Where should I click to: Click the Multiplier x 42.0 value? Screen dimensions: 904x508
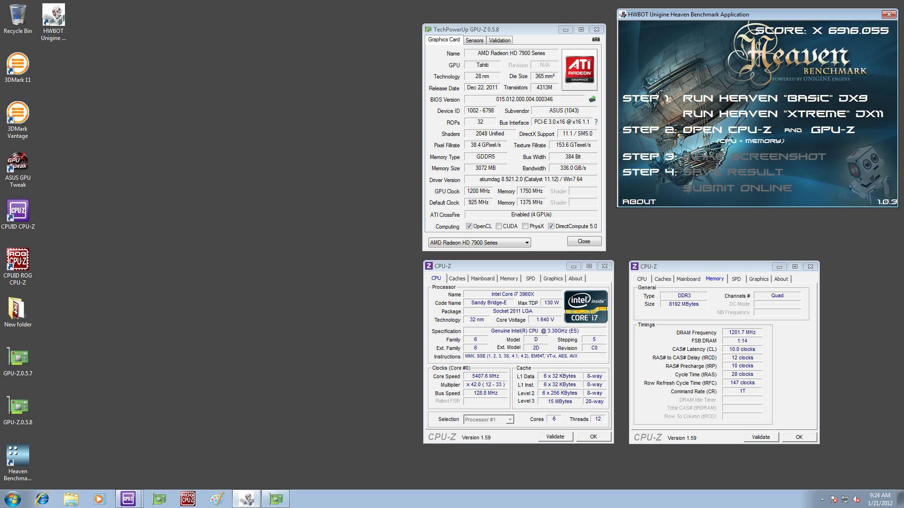pos(485,385)
